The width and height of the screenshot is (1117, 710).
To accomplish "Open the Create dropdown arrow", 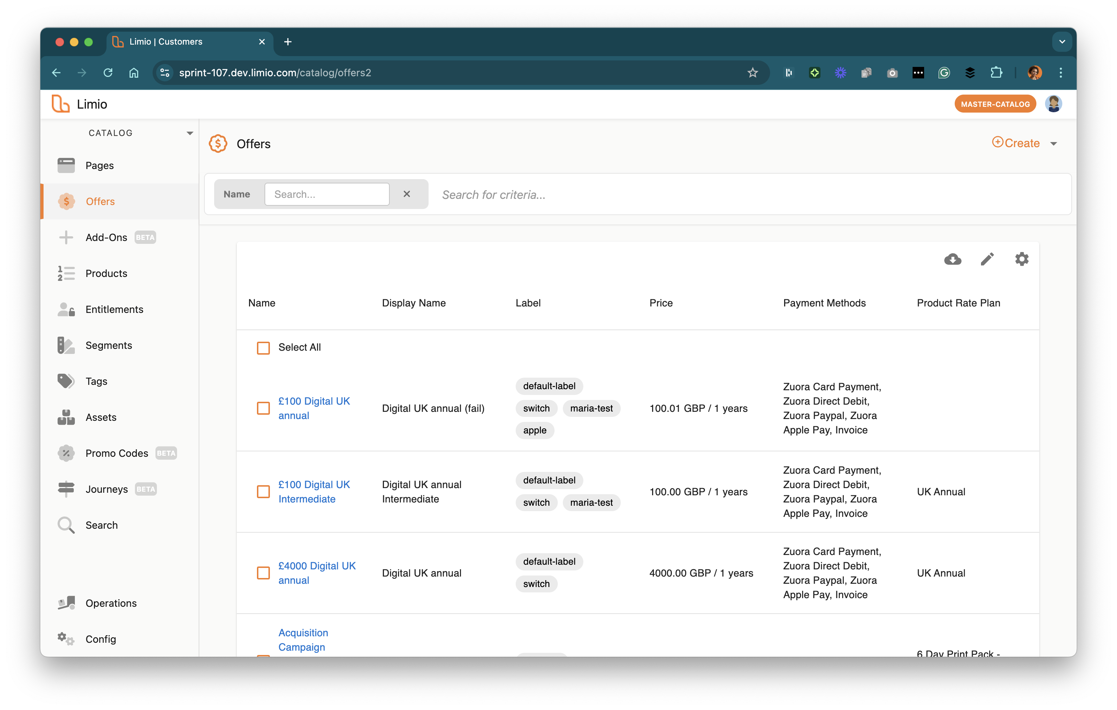I will 1053,144.
